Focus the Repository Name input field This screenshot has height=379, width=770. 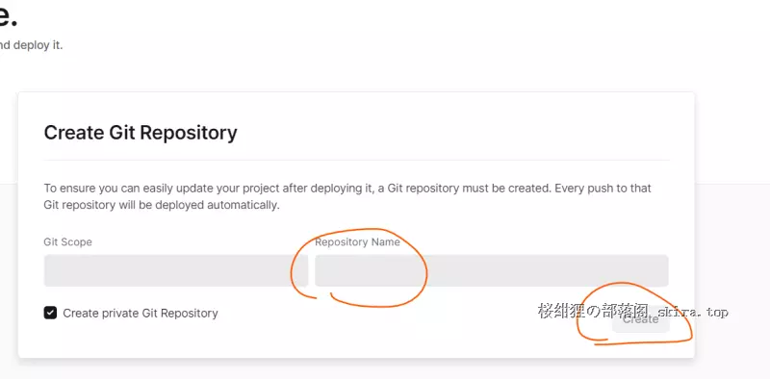tap(492, 270)
